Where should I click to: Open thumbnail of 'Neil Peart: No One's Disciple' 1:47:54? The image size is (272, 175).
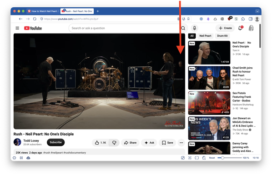click(209, 53)
